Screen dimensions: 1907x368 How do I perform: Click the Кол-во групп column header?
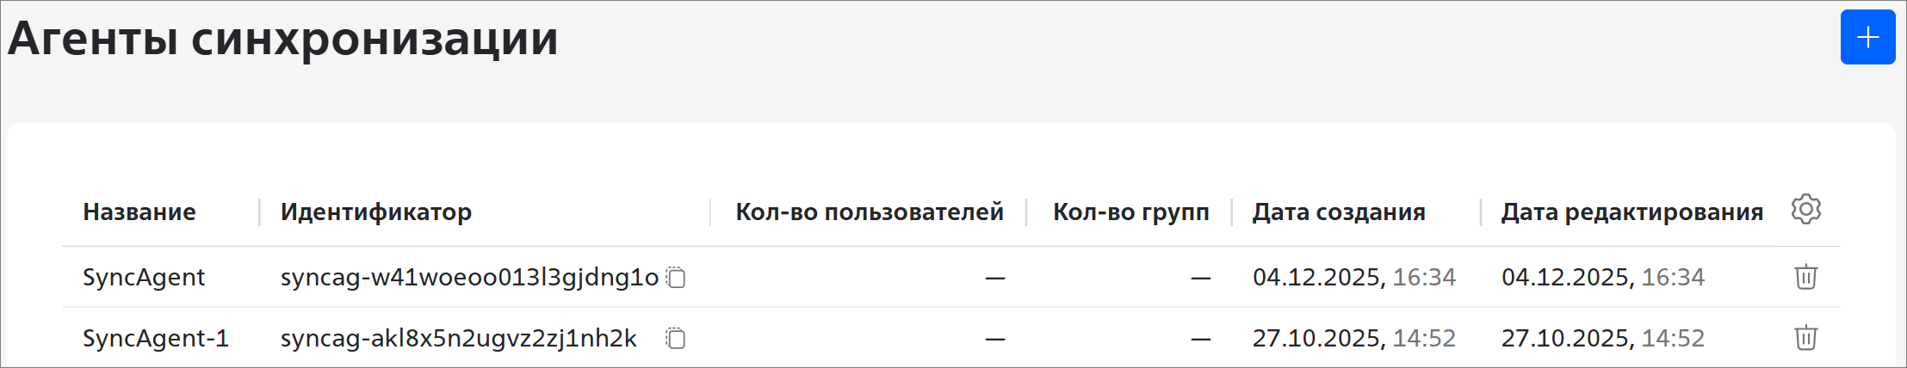click(1130, 212)
